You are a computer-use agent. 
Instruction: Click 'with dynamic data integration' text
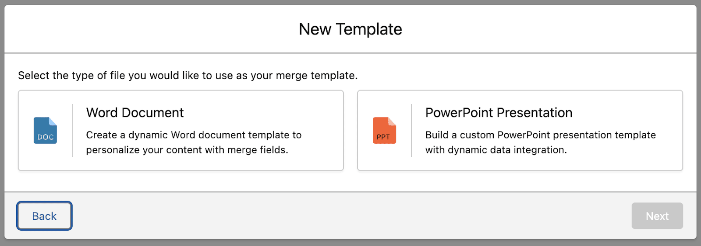click(496, 150)
